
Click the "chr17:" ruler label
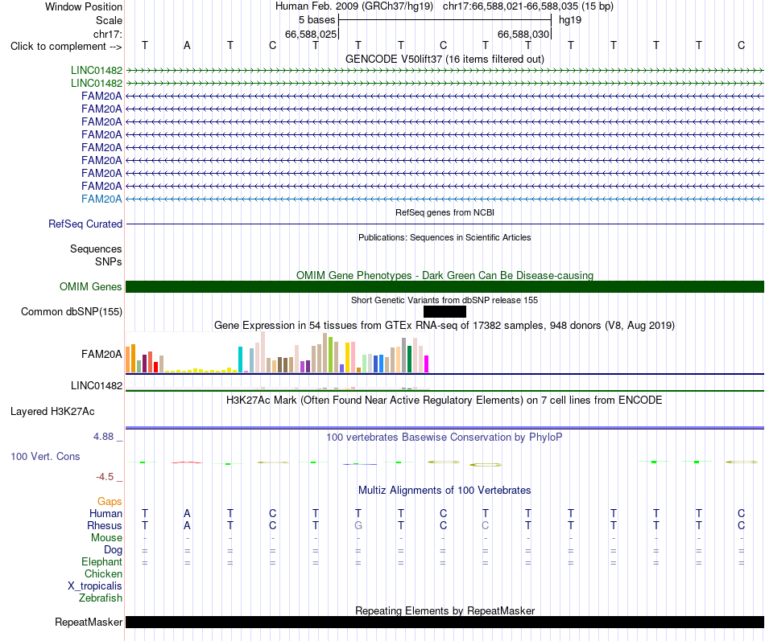point(108,34)
